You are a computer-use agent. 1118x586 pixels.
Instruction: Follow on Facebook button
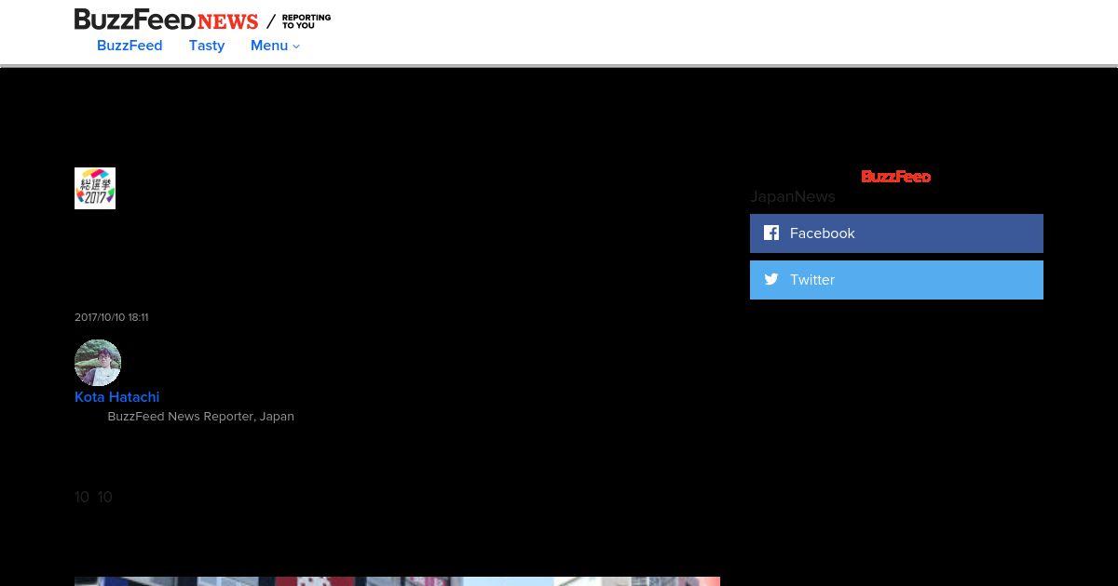(x=896, y=233)
